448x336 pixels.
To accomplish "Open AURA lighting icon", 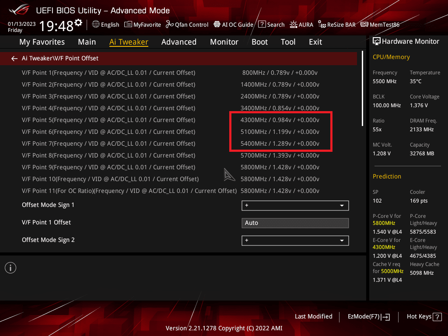I will [294, 24].
